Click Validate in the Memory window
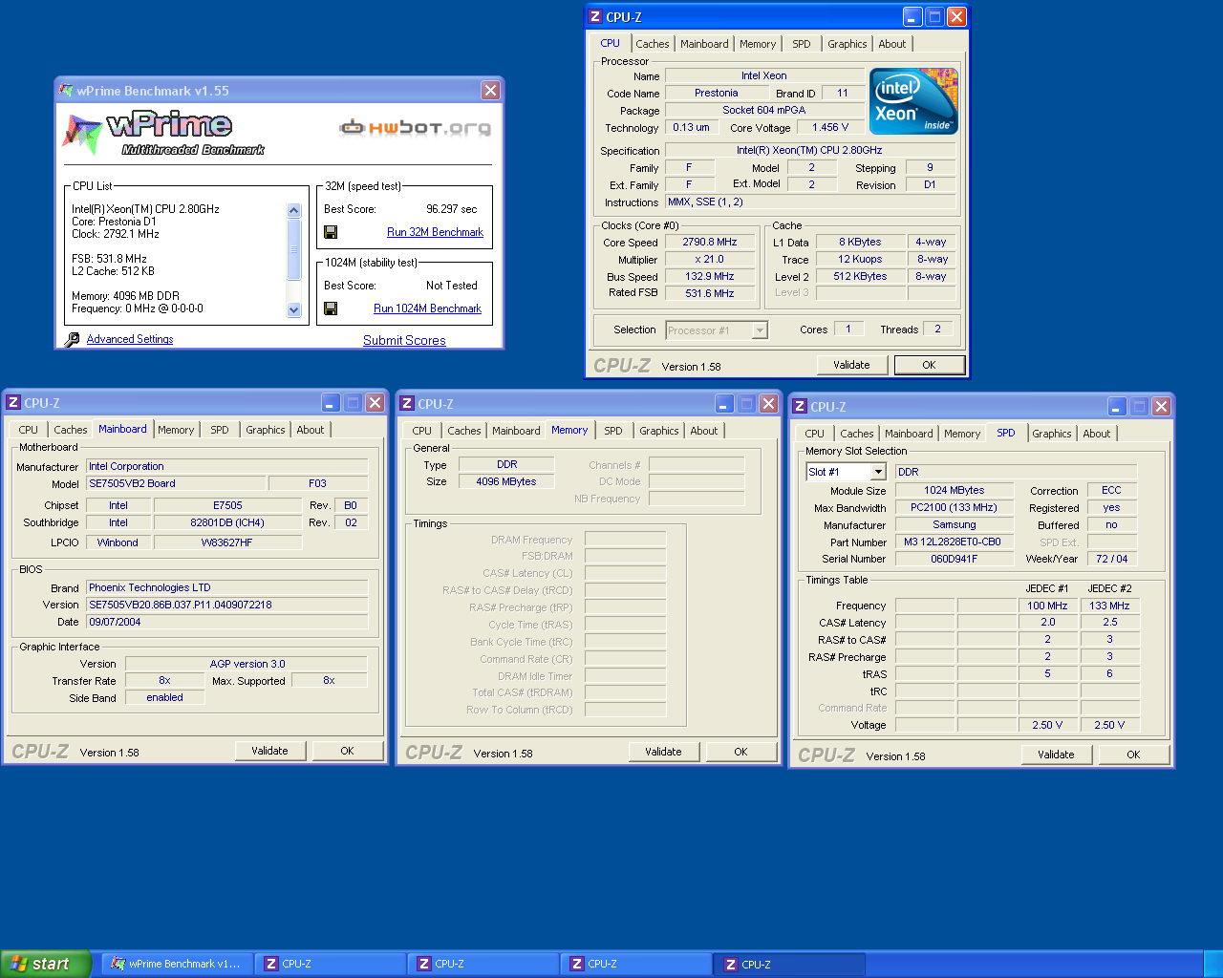1223x978 pixels. coord(663,752)
